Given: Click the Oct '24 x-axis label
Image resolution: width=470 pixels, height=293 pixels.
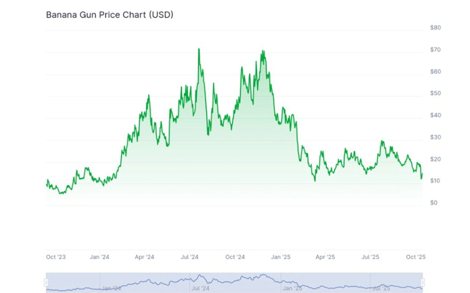Looking at the screenshot, I should (x=235, y=257).
